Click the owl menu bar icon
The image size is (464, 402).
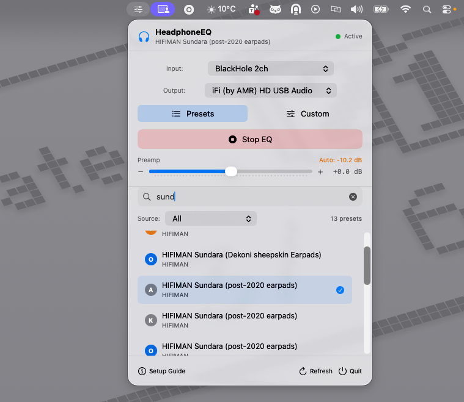(275, 10)
